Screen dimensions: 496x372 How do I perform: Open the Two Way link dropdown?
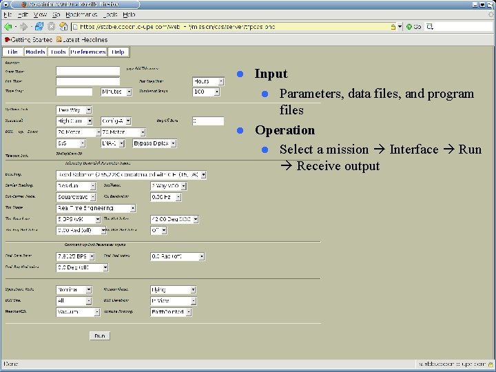74,110
